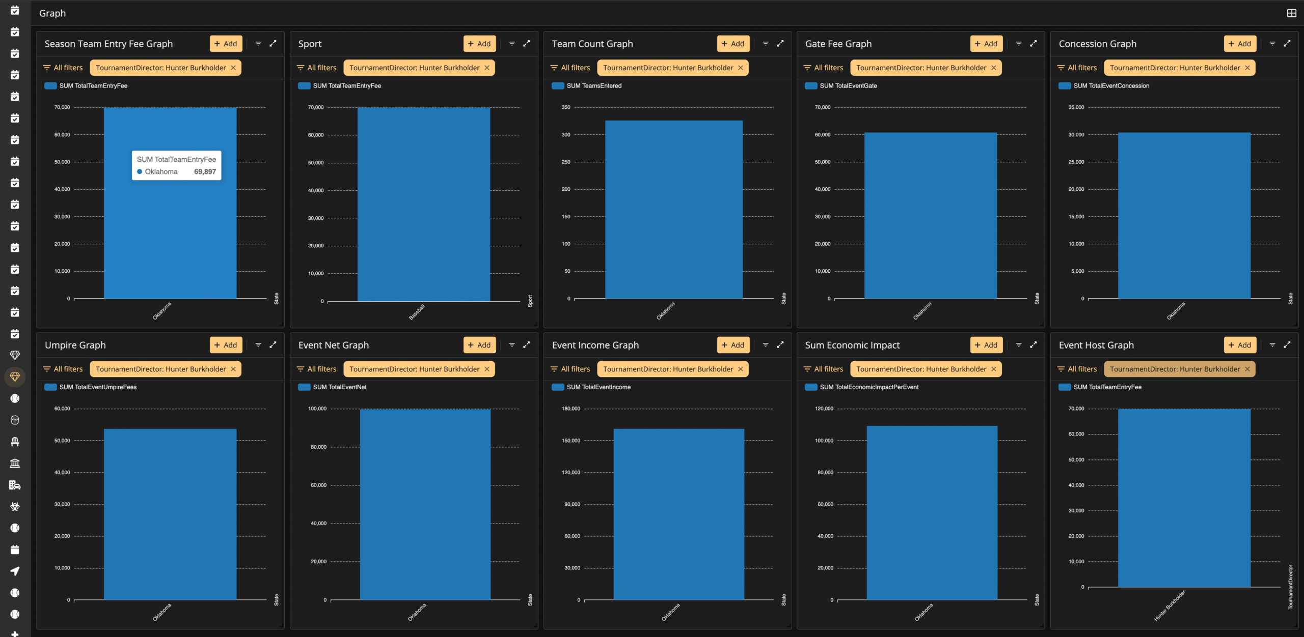Open filter icon in Sum Economic Impact header
The width and height of the screenshot is (1304, 637).
point(1019,345)
